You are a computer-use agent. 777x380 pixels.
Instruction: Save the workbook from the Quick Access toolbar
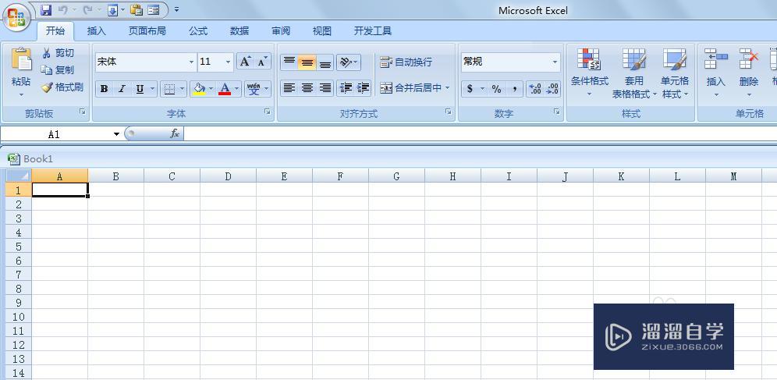[x=46, y=9]
